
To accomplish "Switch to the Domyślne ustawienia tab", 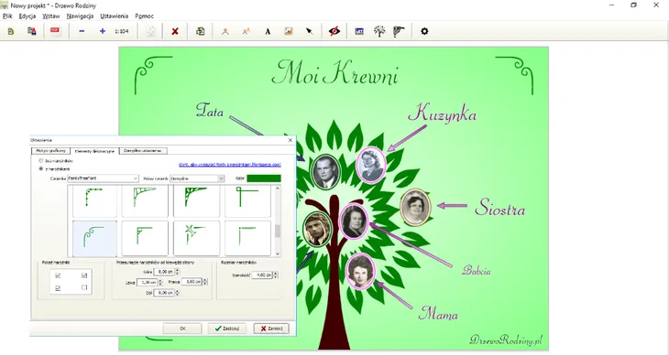I will [x=143, y=151].
